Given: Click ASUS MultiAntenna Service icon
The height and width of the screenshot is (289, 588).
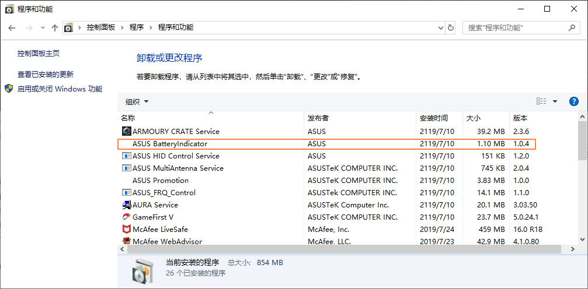Looking at the screenshot, I should [127, 168].
